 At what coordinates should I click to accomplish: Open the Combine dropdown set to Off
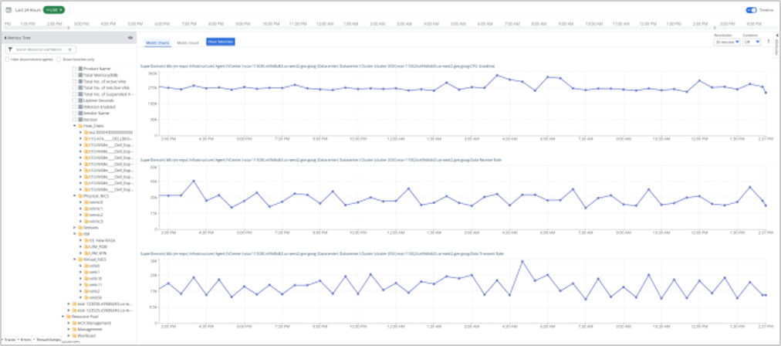tap(752, 42)
